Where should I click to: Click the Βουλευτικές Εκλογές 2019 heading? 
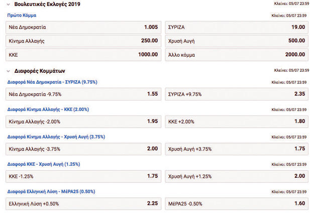47,4
